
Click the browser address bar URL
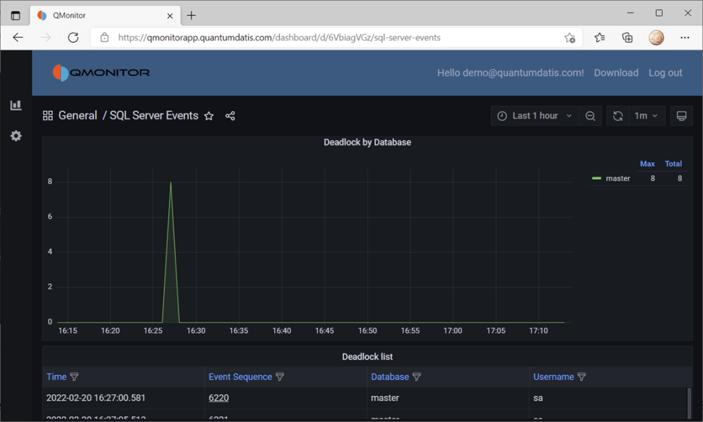pyautogui.click(x=278, y=38)
